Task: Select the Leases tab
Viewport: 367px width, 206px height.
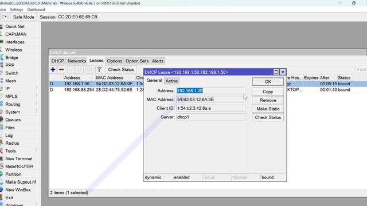Action: tap(96, 61)
